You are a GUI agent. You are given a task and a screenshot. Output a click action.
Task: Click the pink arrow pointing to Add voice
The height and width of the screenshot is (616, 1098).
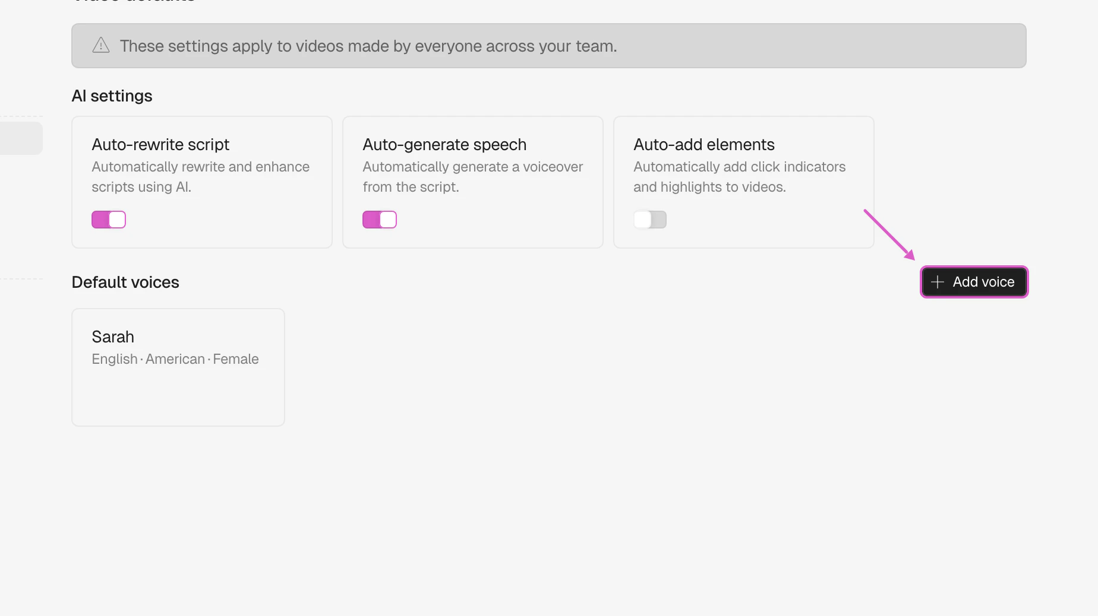pos(889,234)
